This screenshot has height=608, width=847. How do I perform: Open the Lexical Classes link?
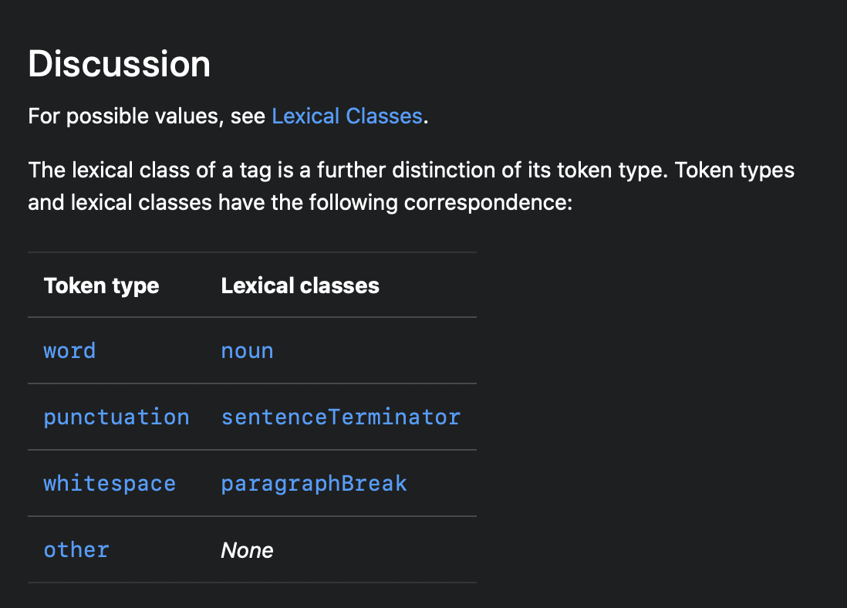[346, 117]
